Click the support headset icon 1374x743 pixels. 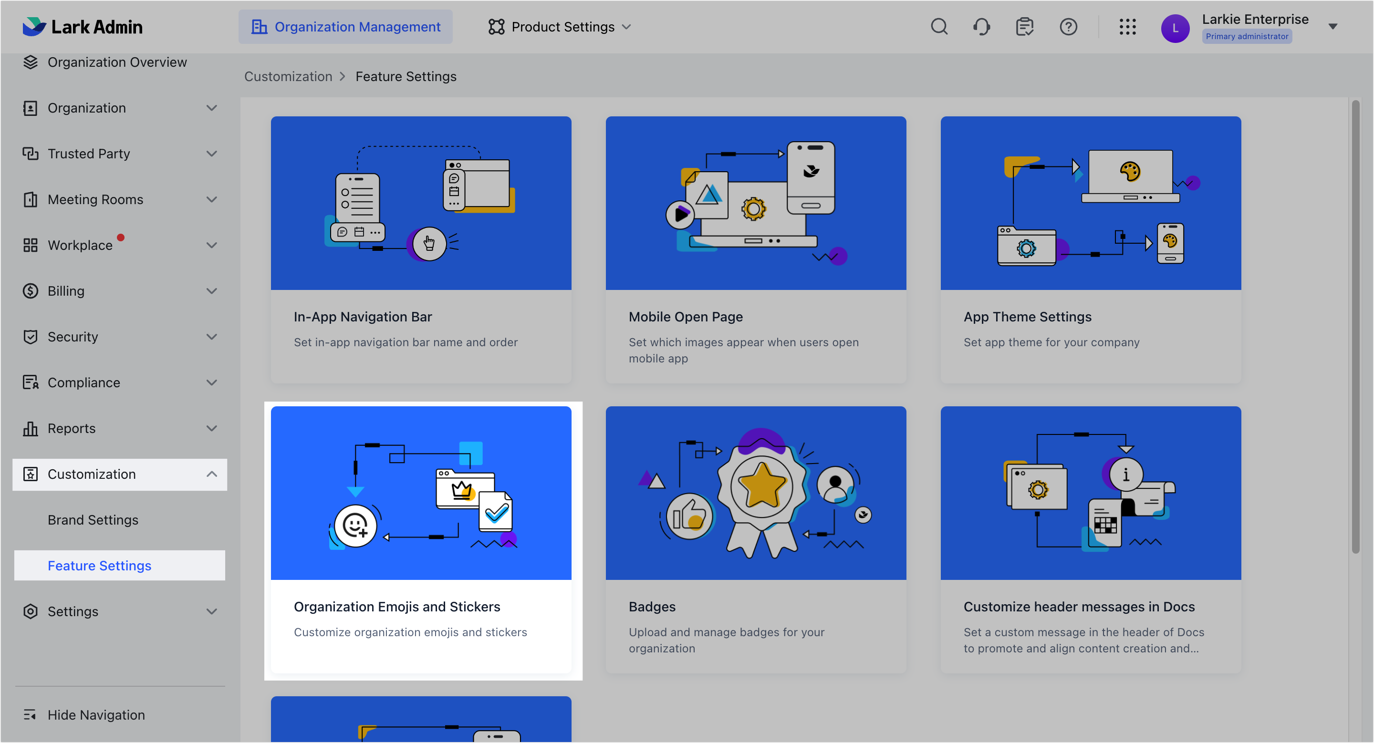pyautogui.click(x=982, y=27)
